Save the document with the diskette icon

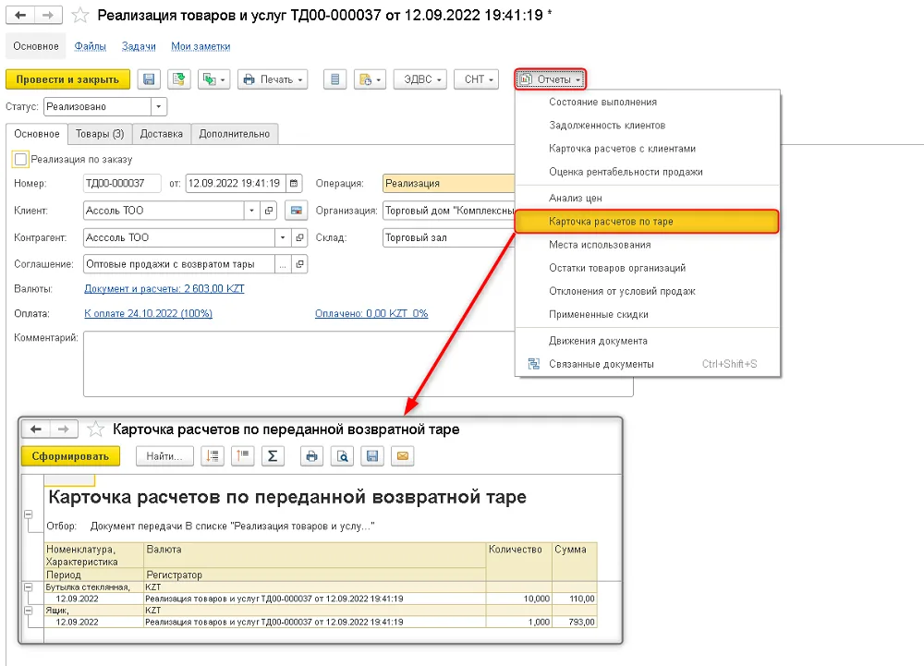149,79
